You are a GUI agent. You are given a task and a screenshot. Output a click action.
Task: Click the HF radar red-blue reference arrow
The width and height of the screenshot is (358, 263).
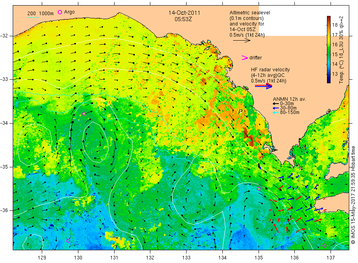[263, 86]
